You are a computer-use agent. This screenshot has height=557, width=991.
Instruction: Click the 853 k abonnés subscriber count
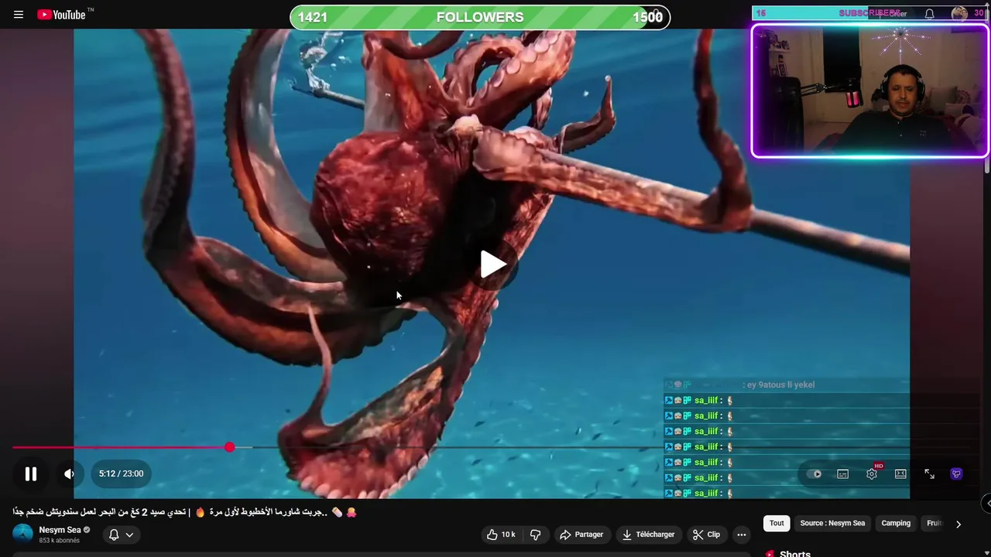(x=60, y=541)
